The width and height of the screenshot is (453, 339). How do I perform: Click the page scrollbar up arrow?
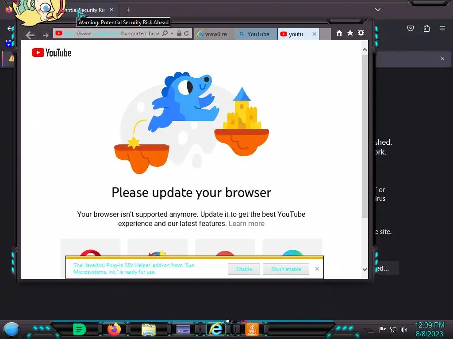[x=365, y=50]
